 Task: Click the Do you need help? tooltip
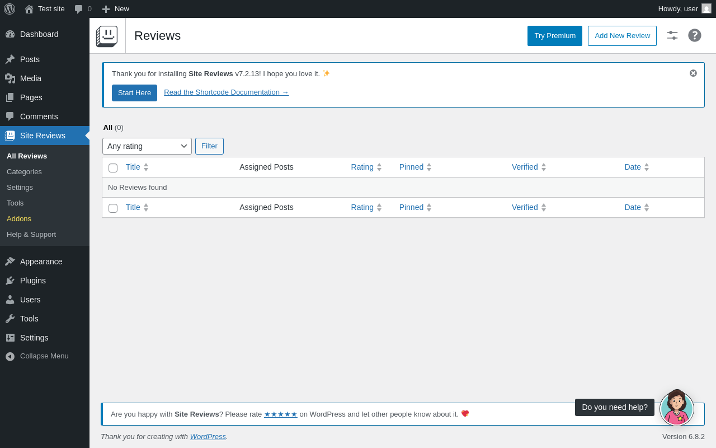pos(615,407)
